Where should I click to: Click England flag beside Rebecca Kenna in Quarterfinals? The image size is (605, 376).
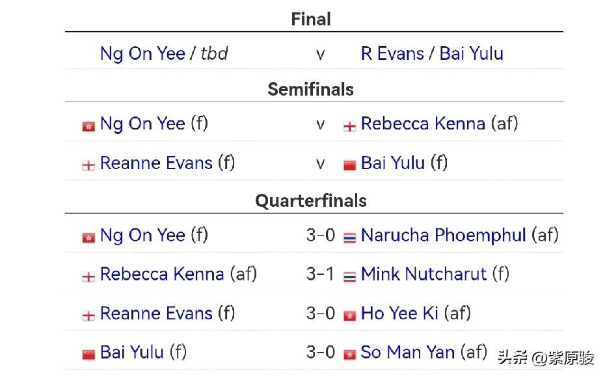pyautogui.click(x=88, y=276)
